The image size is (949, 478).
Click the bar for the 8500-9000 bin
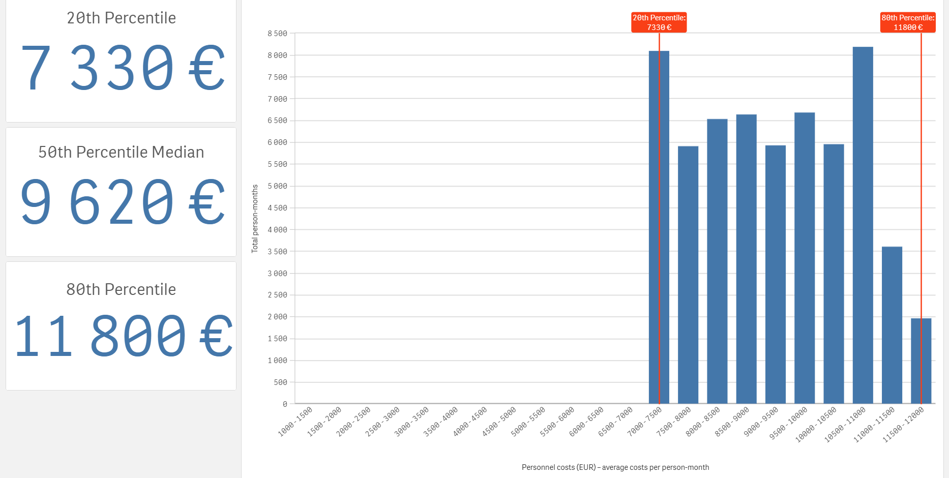point(746,259)
